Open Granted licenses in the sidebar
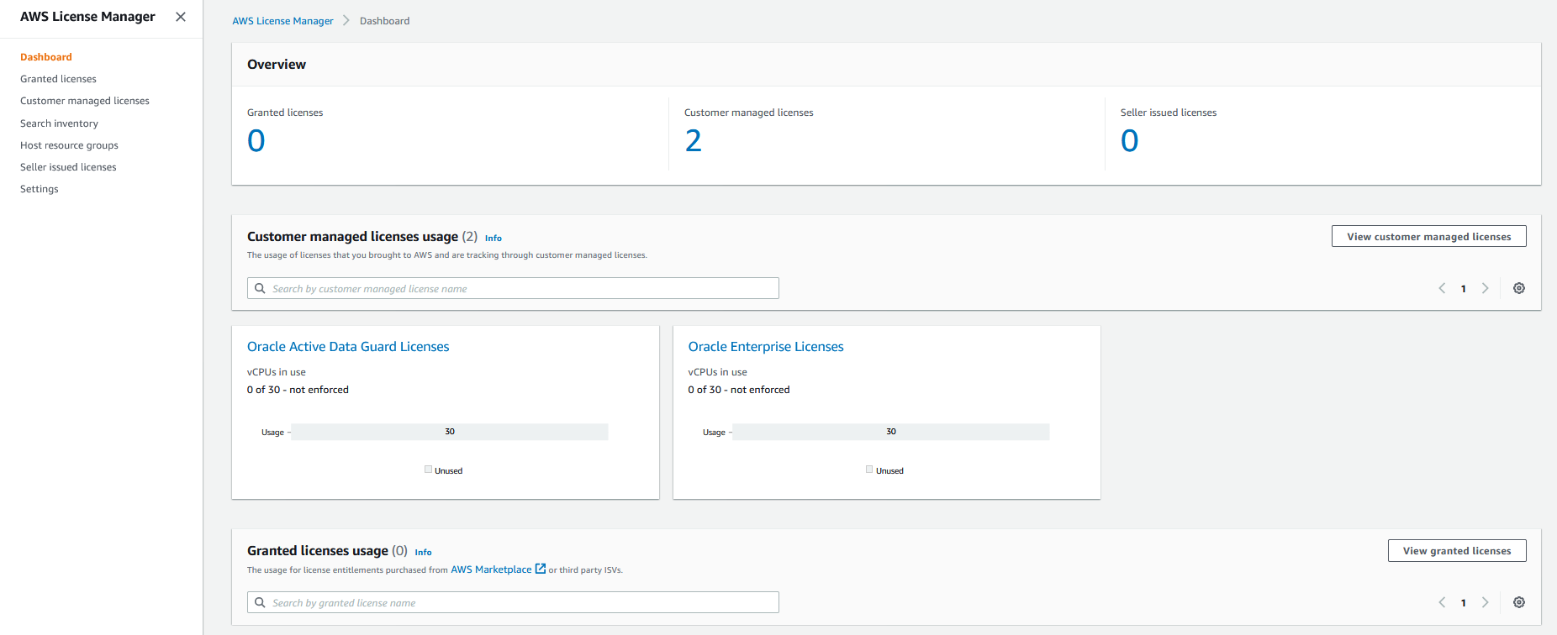 [58, 79]
